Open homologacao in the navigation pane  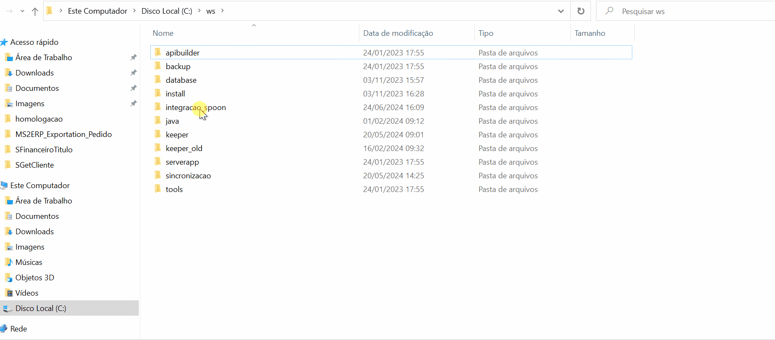click(x=39, y=119)
